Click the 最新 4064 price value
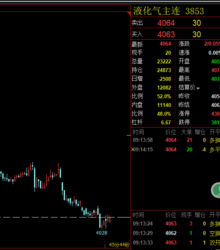This screenshot has width=220, height=250. pyautogui.click(x=165, y=44)
